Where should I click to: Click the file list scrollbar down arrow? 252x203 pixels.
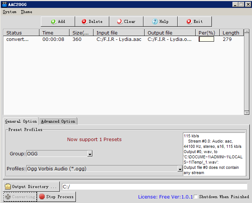click(246, 113)
